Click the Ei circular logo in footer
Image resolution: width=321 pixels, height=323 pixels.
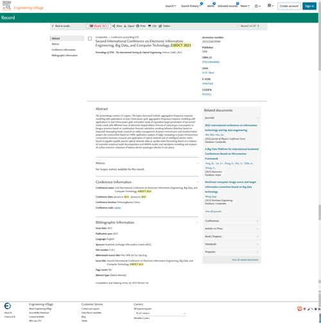click(x=8, y=306)
